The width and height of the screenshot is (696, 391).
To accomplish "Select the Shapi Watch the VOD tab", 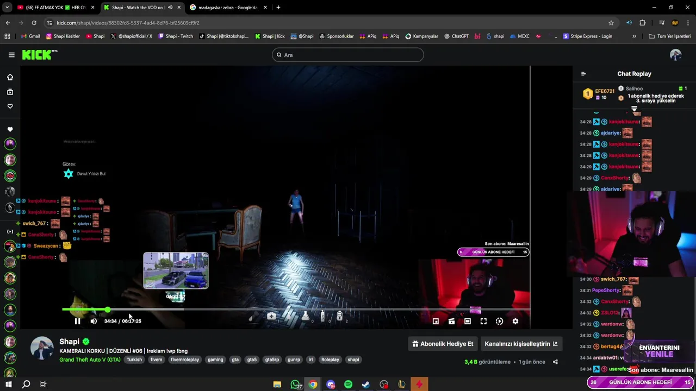I will click(141, 8).
